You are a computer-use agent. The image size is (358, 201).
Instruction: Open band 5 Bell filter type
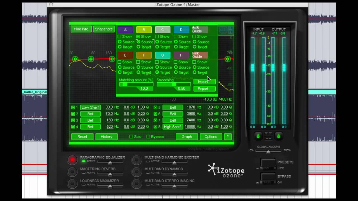pos(173,107)
